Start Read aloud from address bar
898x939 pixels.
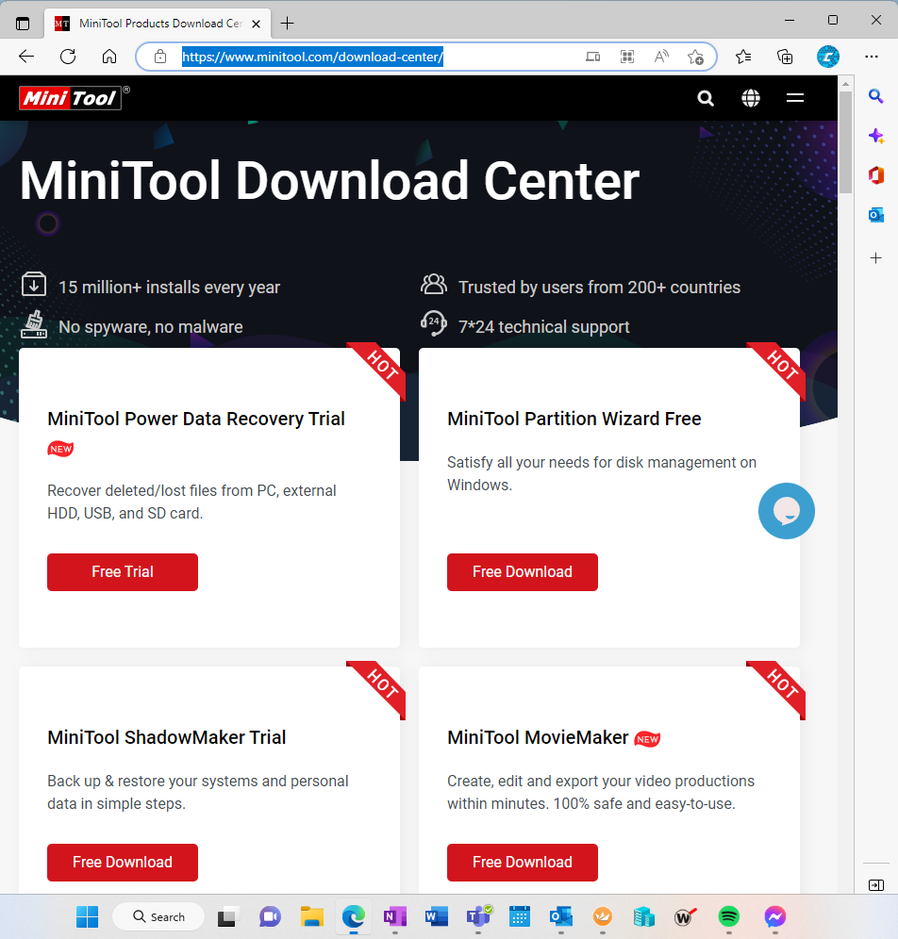pos(661,57)
